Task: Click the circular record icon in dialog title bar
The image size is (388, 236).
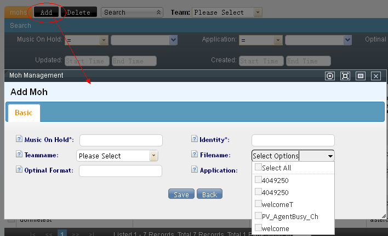Action: coord(330,76)
